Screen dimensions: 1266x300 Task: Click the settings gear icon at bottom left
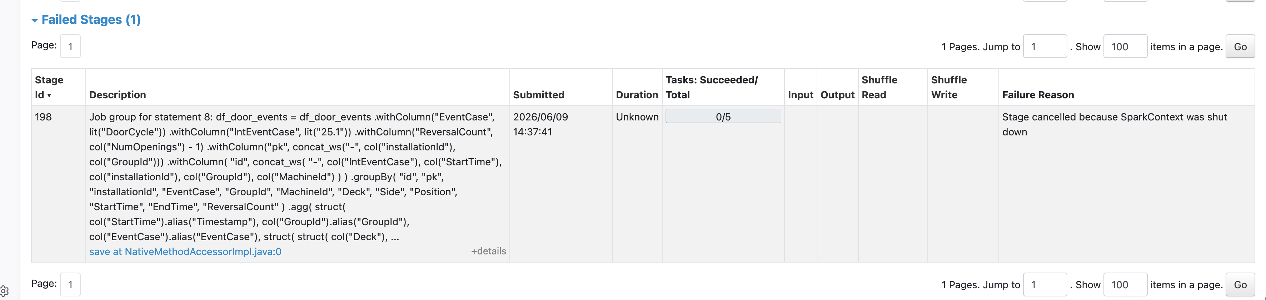[4, 291]
